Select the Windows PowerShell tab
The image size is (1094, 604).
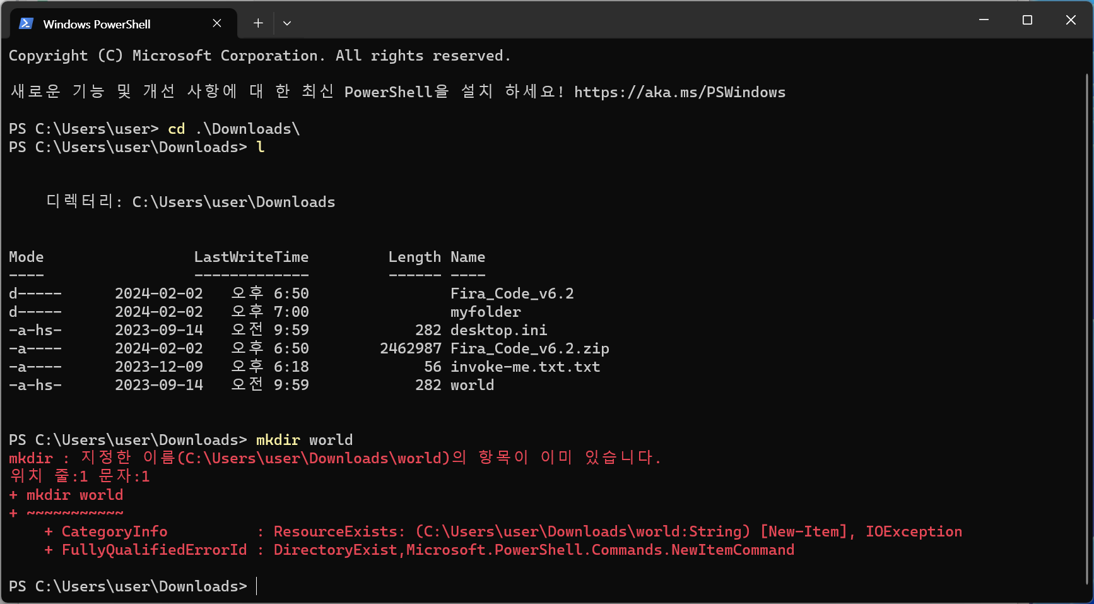[x=124, y=23]
